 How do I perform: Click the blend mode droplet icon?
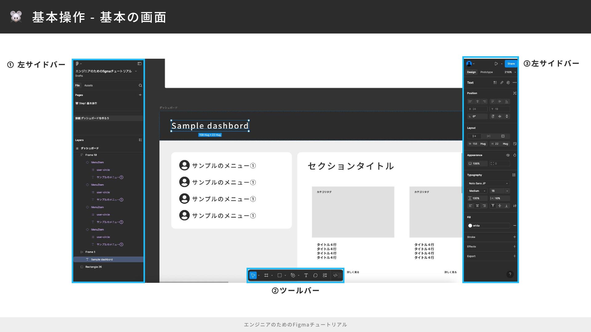[x=515, y=155]
